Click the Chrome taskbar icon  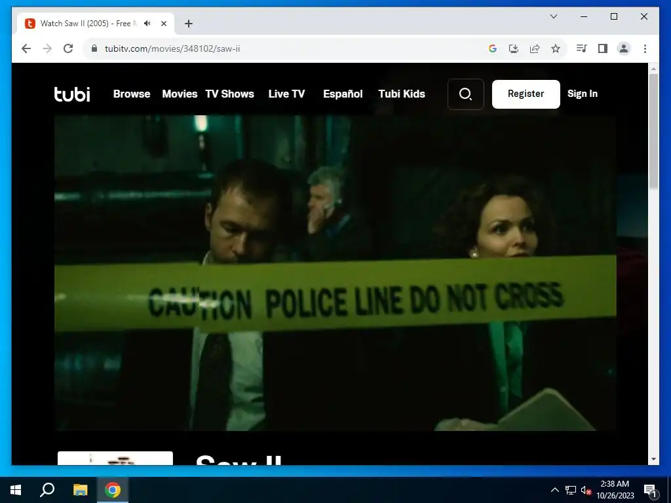pos(113,490)
